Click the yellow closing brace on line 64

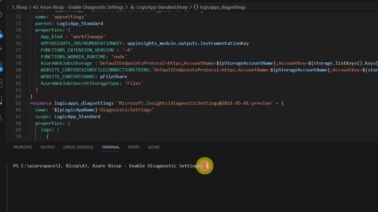tap(31, 97)
